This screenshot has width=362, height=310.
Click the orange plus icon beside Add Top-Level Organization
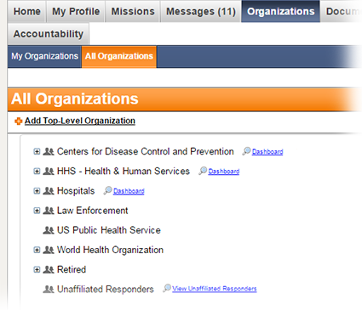[x=19, y=121]
